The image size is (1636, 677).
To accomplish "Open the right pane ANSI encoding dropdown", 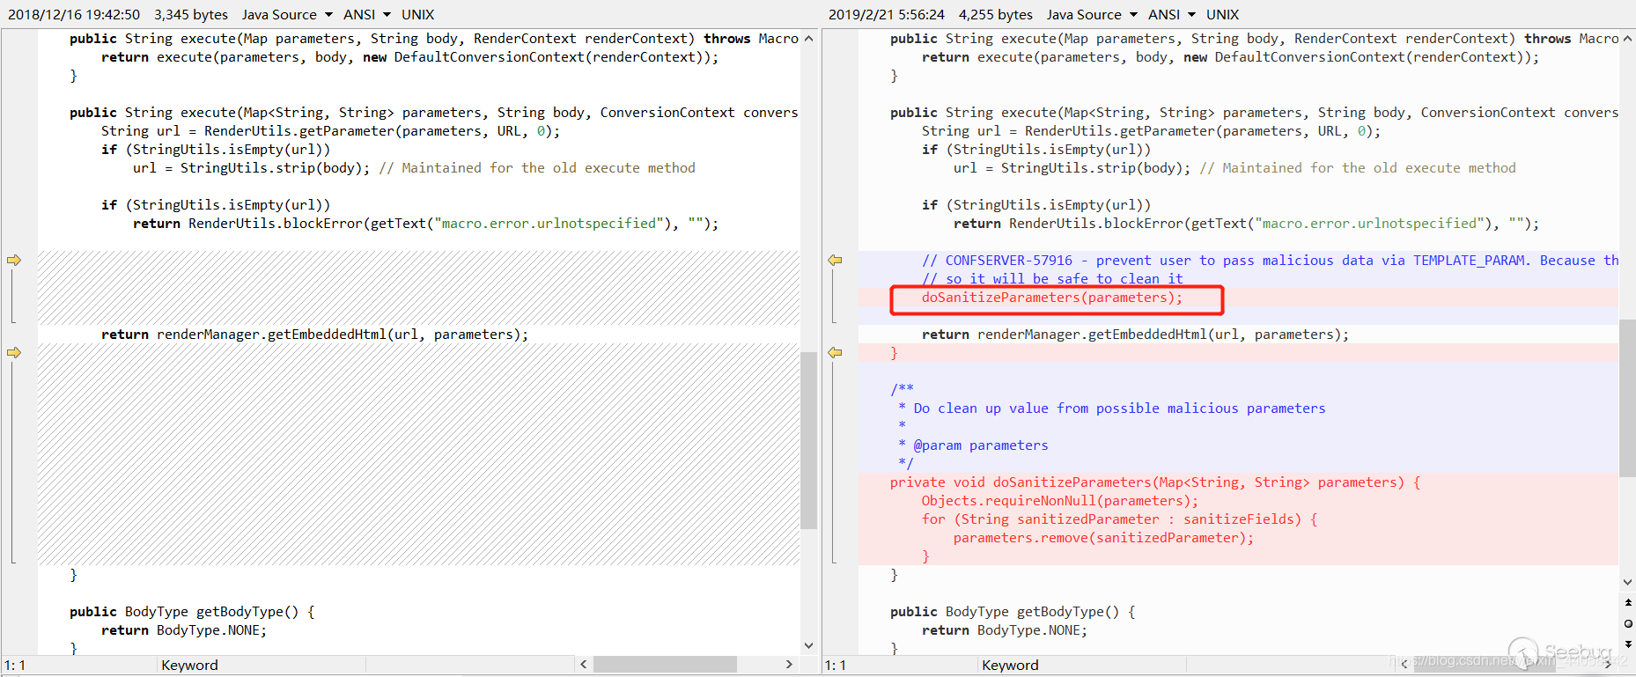I will pos(1172,14).
